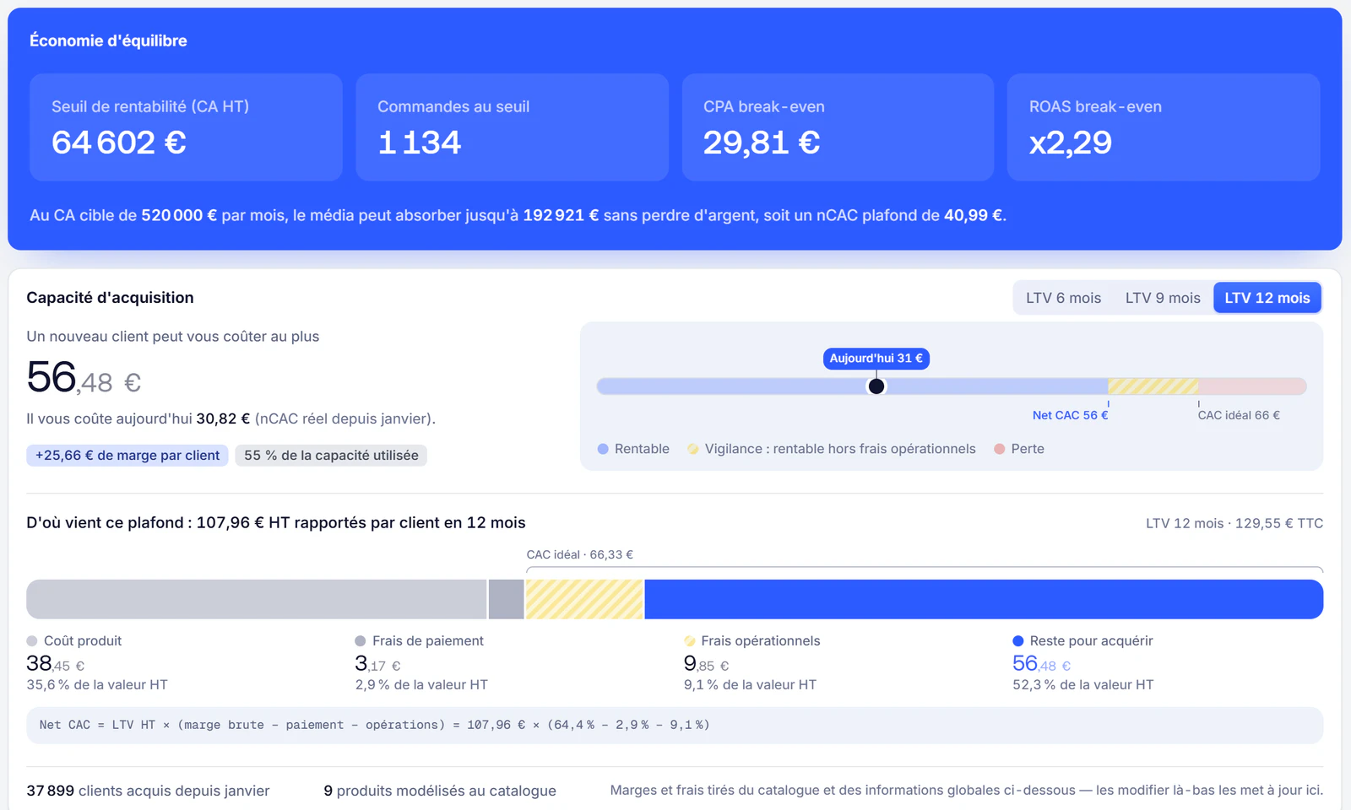Image resolution: width=1351 pixels, height=810 pixels.
Task: Click the Économie d'équilibre heading
Action: (x=108, y=40)
